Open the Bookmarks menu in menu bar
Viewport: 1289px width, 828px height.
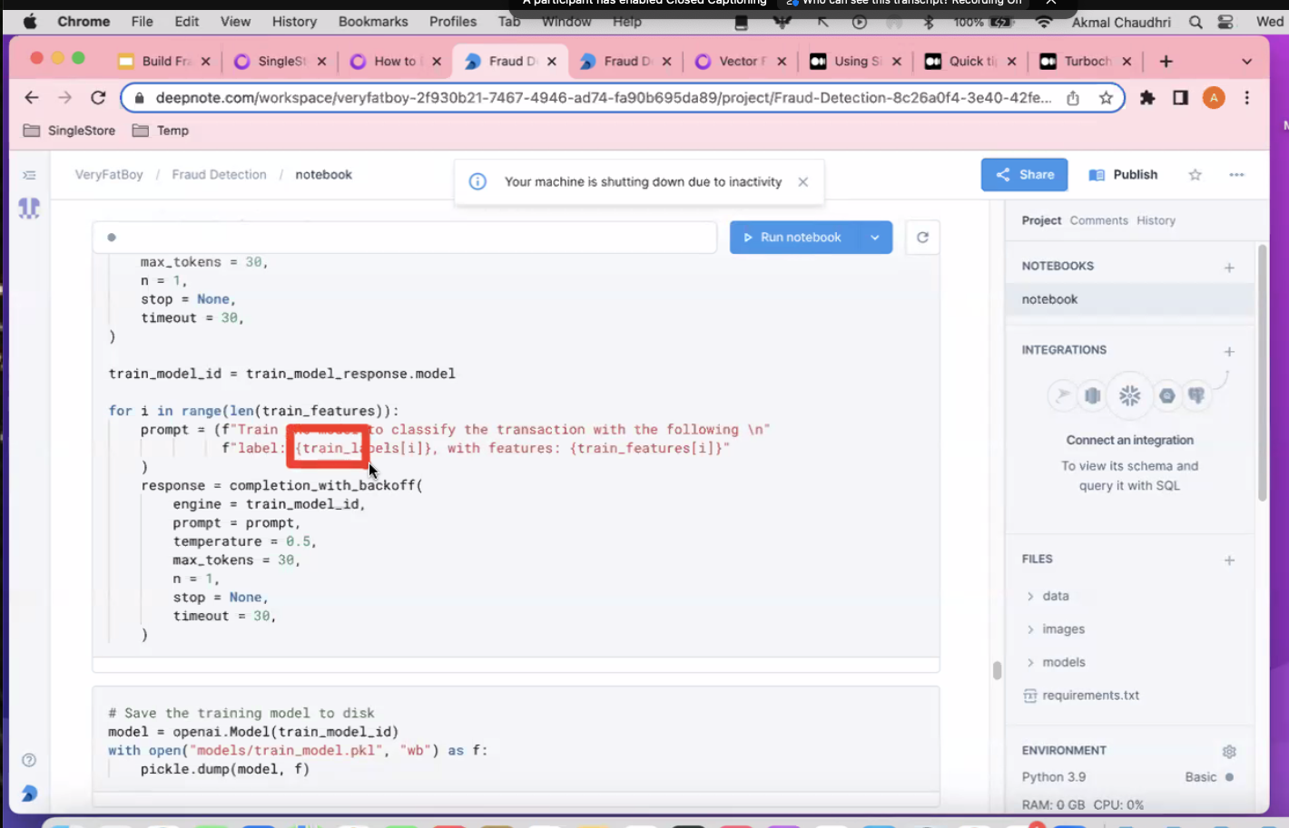pos(373,22)
